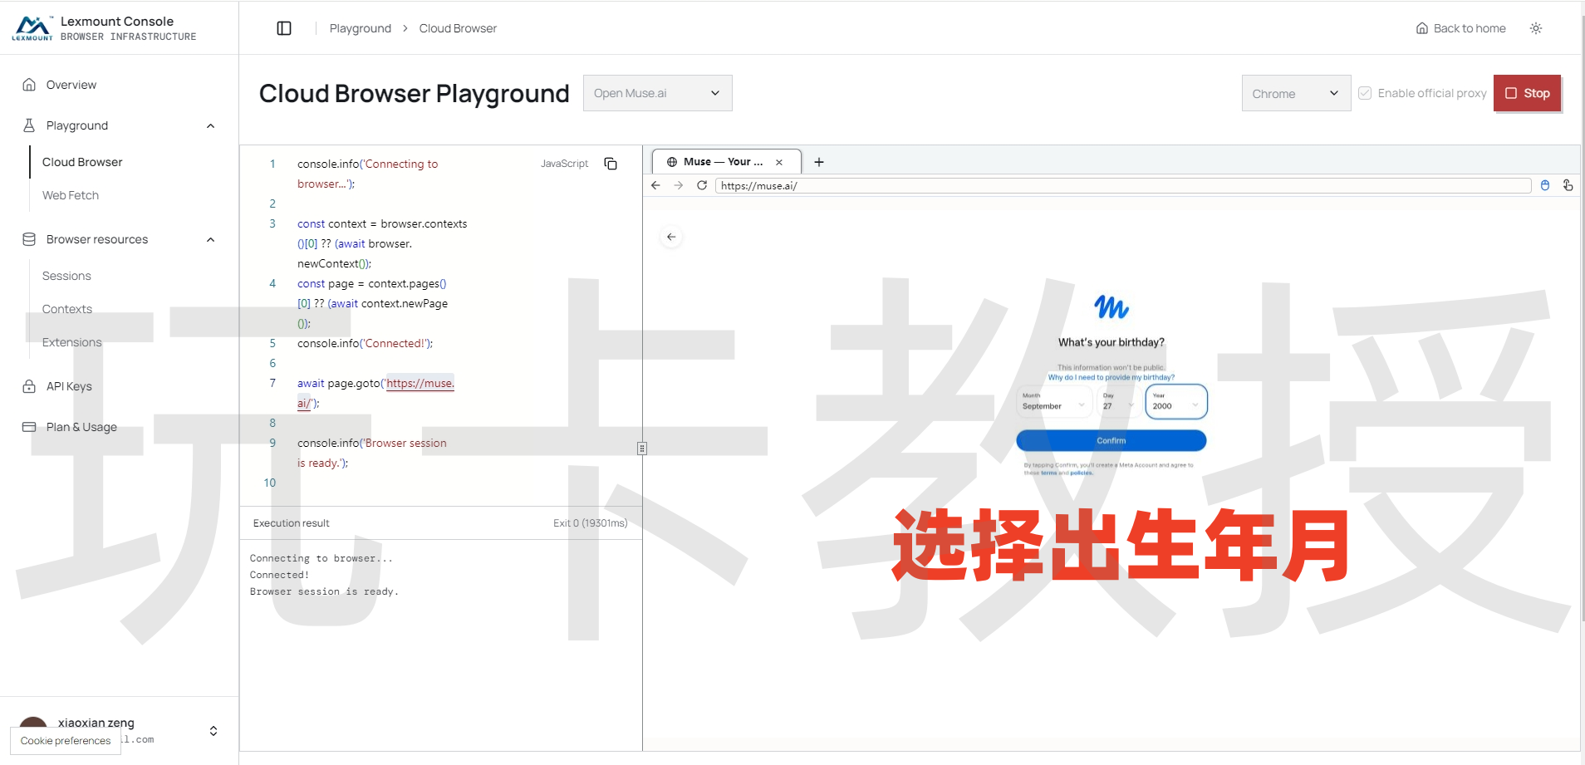The height and width of the screenshot is (765, 1585).
Task: Toggle the light/dark theme sun icon
Action: click(x=1536, y=28)
